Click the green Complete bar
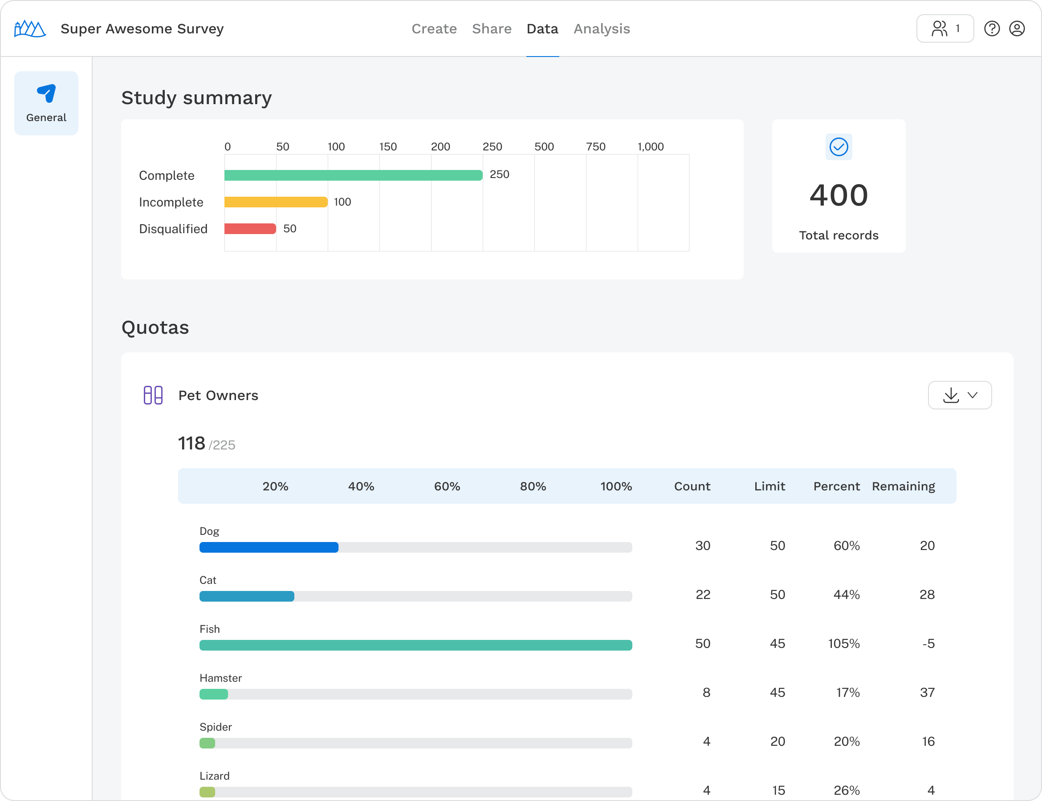Image resolution: width=1042 pixels, height=801 pixels. 354,175
